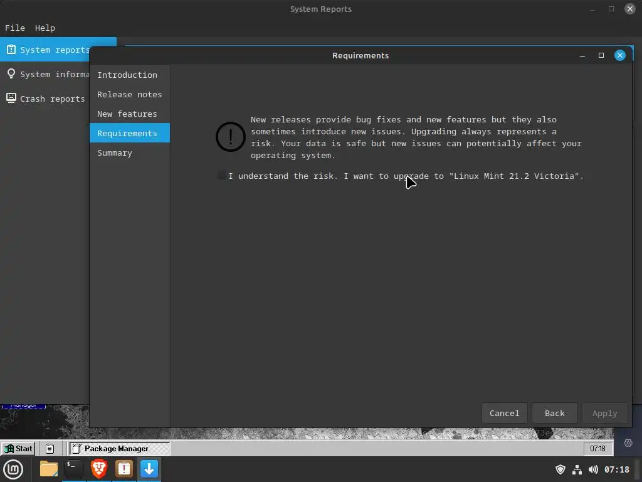Minimize the Requirements dialog
Screen dimensions: 642x482
tap(582, 55)
